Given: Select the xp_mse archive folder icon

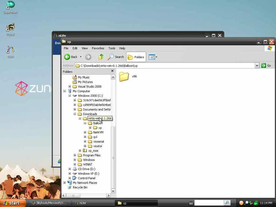Looking at the screenshot, I should pos(85,150).
